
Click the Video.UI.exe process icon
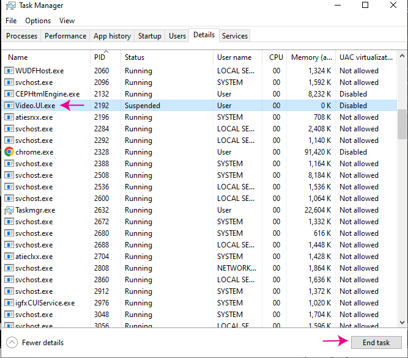(x=9, y=106)
